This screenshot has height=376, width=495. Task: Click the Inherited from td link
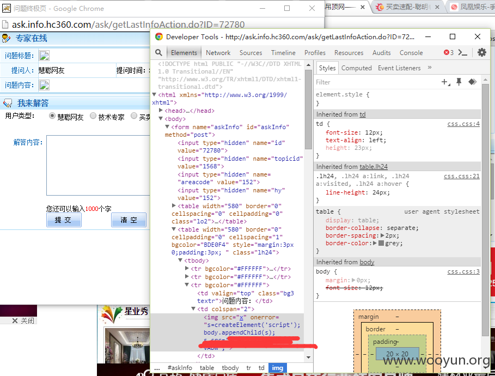tap(363, 114)
